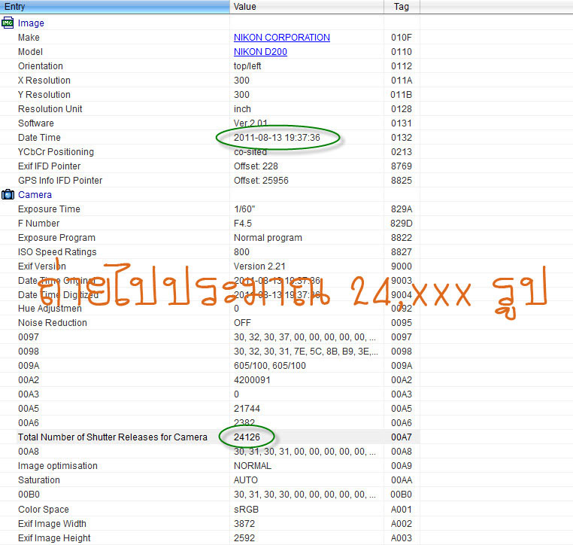Select the Orientation entry row
The width and height of the screenshot is (573, 545).
(x=39, y=66)
